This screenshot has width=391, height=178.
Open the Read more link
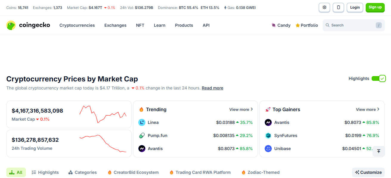[212, 88]
